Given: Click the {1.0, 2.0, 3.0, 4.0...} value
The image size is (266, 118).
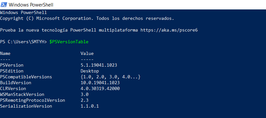Looking at the screenshot, I should 111,77.
